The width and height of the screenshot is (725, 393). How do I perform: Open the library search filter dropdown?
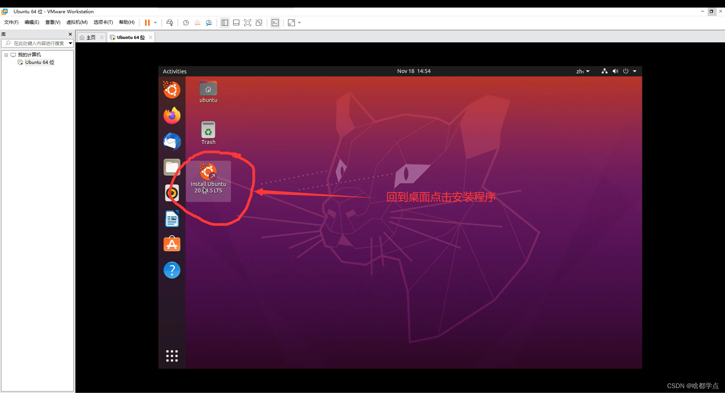pyautogui.click(x=70, y=43)
